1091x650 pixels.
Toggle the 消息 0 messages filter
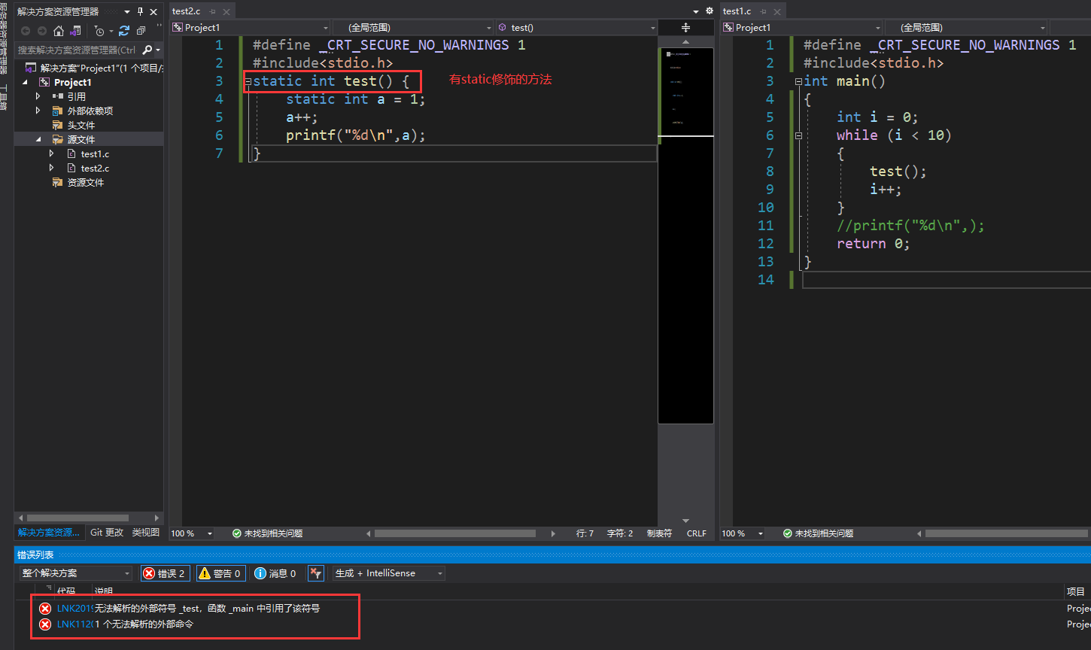275,573
